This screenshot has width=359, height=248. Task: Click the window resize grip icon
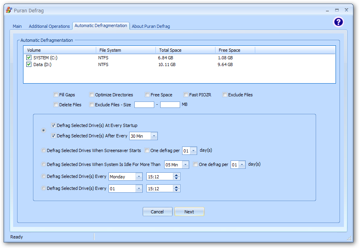pos(349,238)
